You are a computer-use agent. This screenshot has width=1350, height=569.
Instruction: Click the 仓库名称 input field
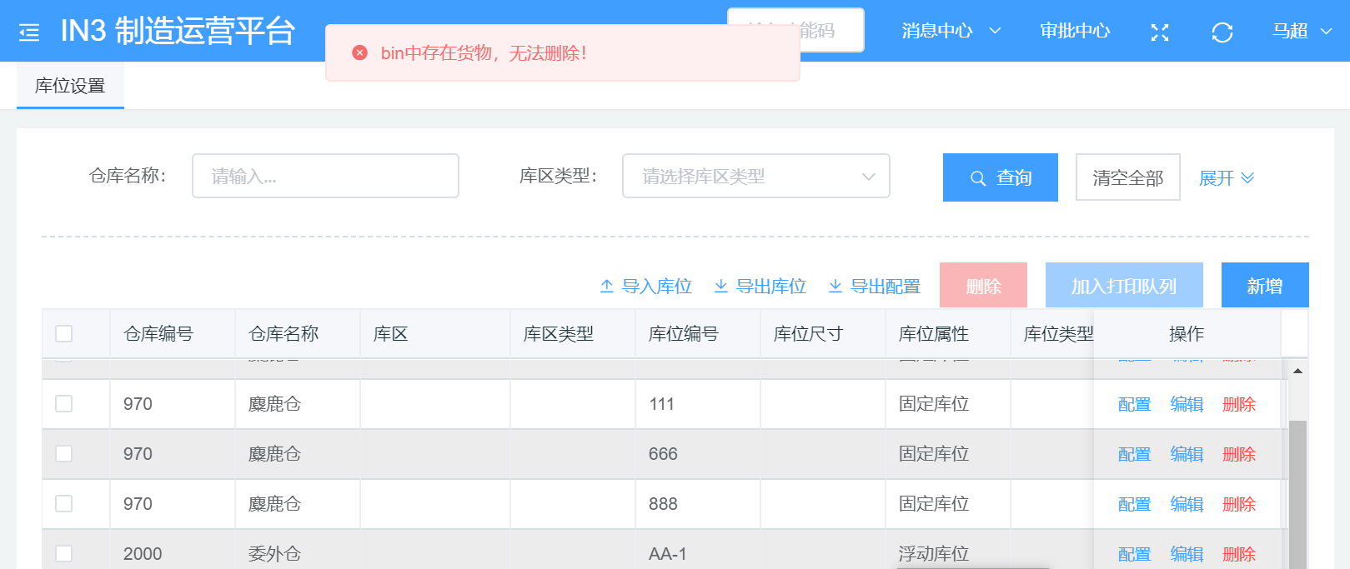click(x=325, y=177)
